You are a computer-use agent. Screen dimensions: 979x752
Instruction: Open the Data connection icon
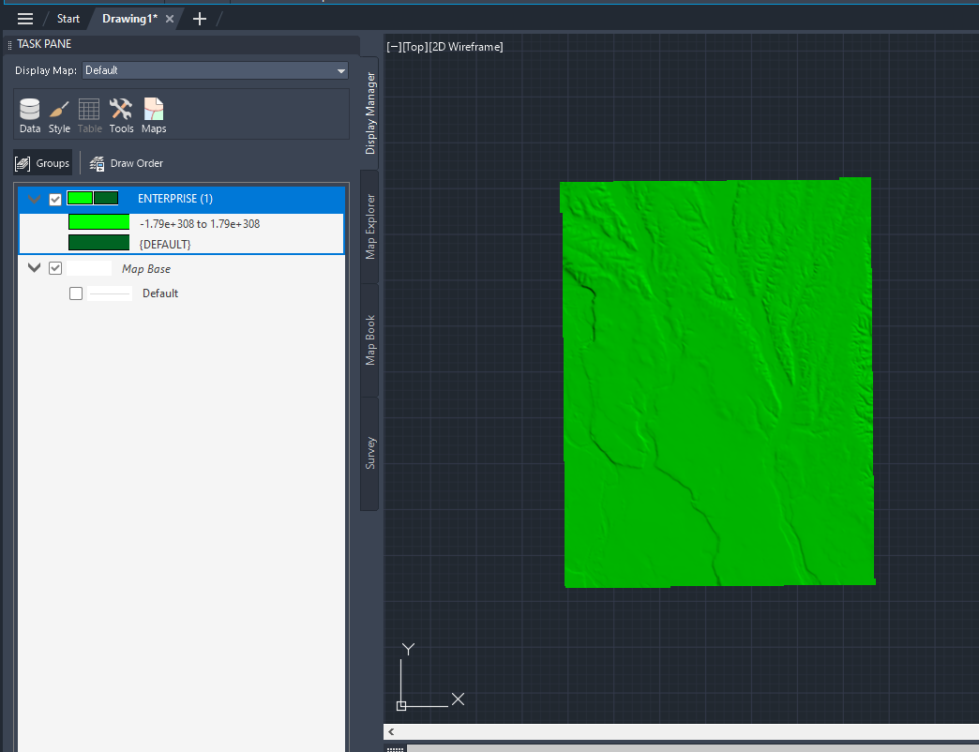click(29, 113)
